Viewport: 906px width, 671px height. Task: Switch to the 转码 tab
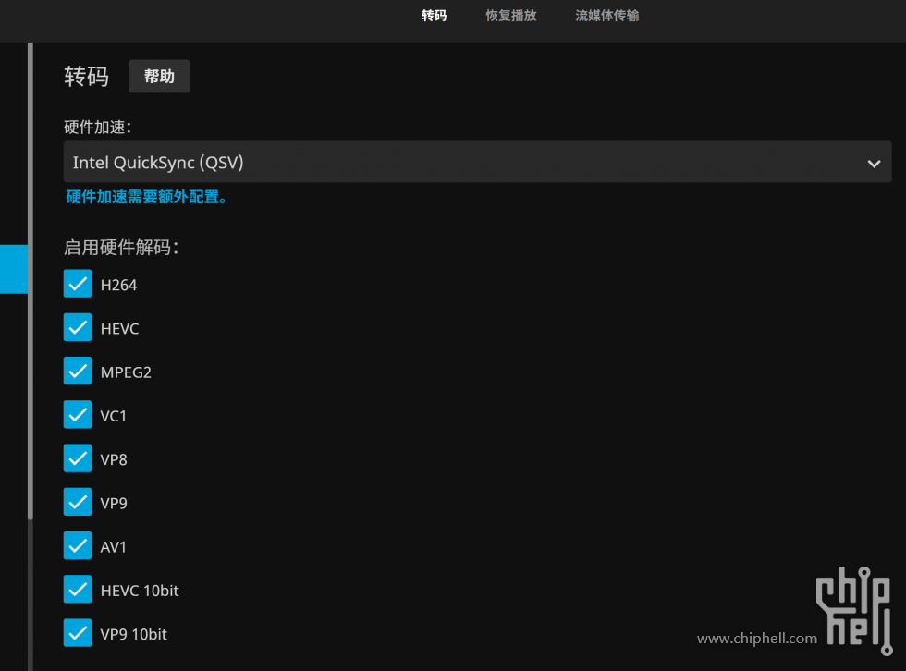[434, 16]
